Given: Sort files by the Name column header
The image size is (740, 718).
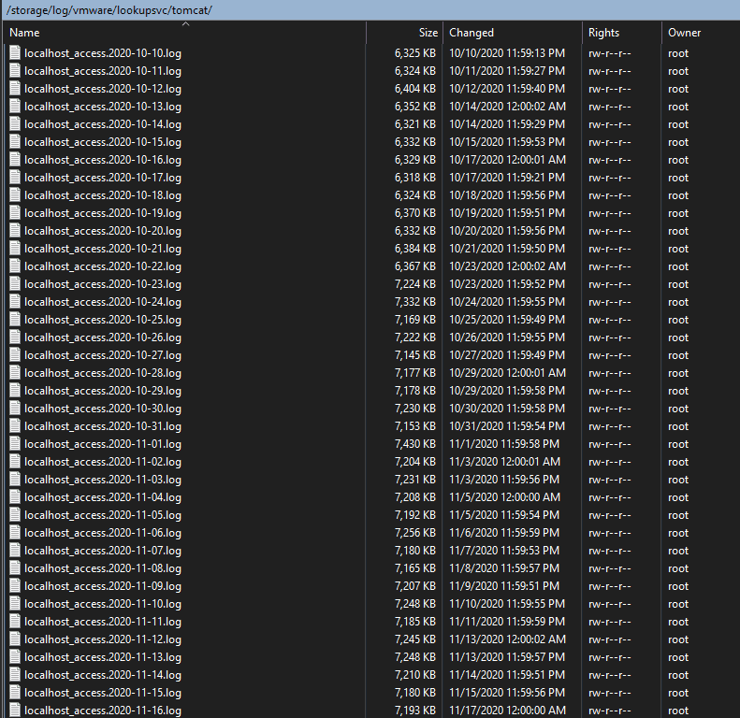Looking at the screenshot, I should click(185, 33).
